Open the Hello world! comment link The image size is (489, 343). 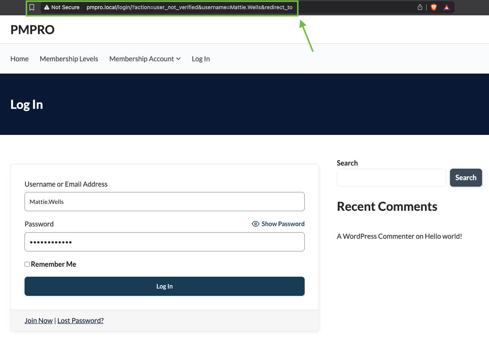pos(443,236)
